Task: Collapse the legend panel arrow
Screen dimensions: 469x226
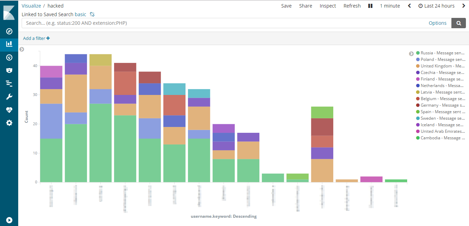Action: (411, 54)
